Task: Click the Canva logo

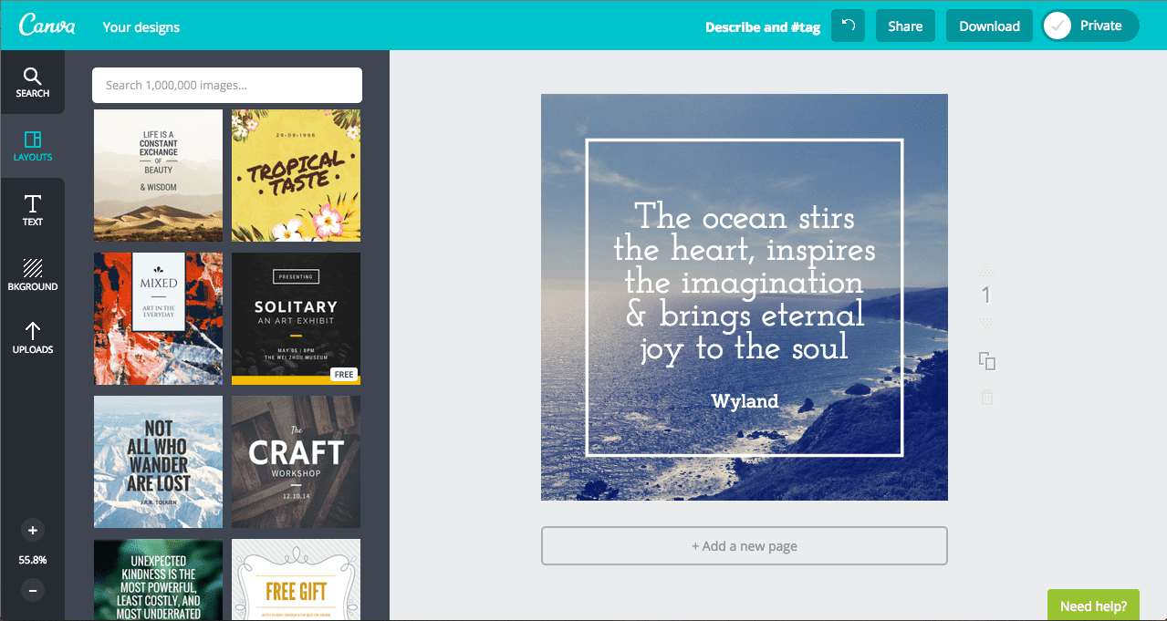Action: click(x=47, y=25)
